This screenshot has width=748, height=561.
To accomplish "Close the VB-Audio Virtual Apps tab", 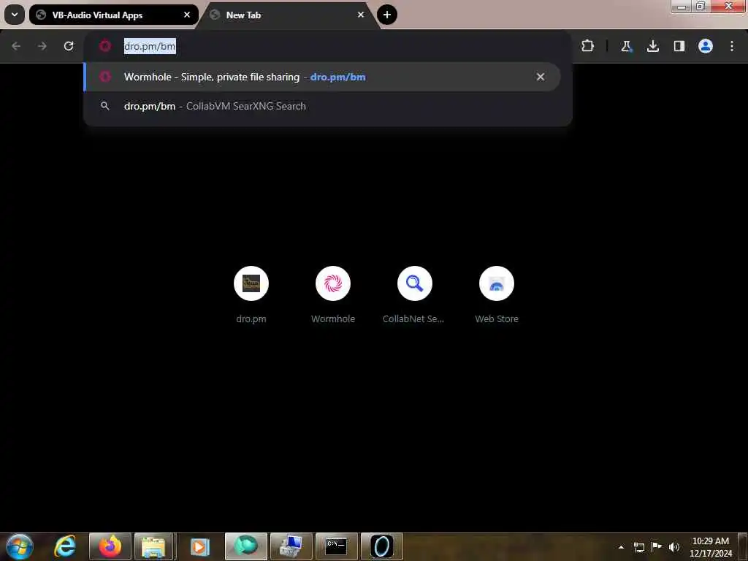I will point(187,15).
